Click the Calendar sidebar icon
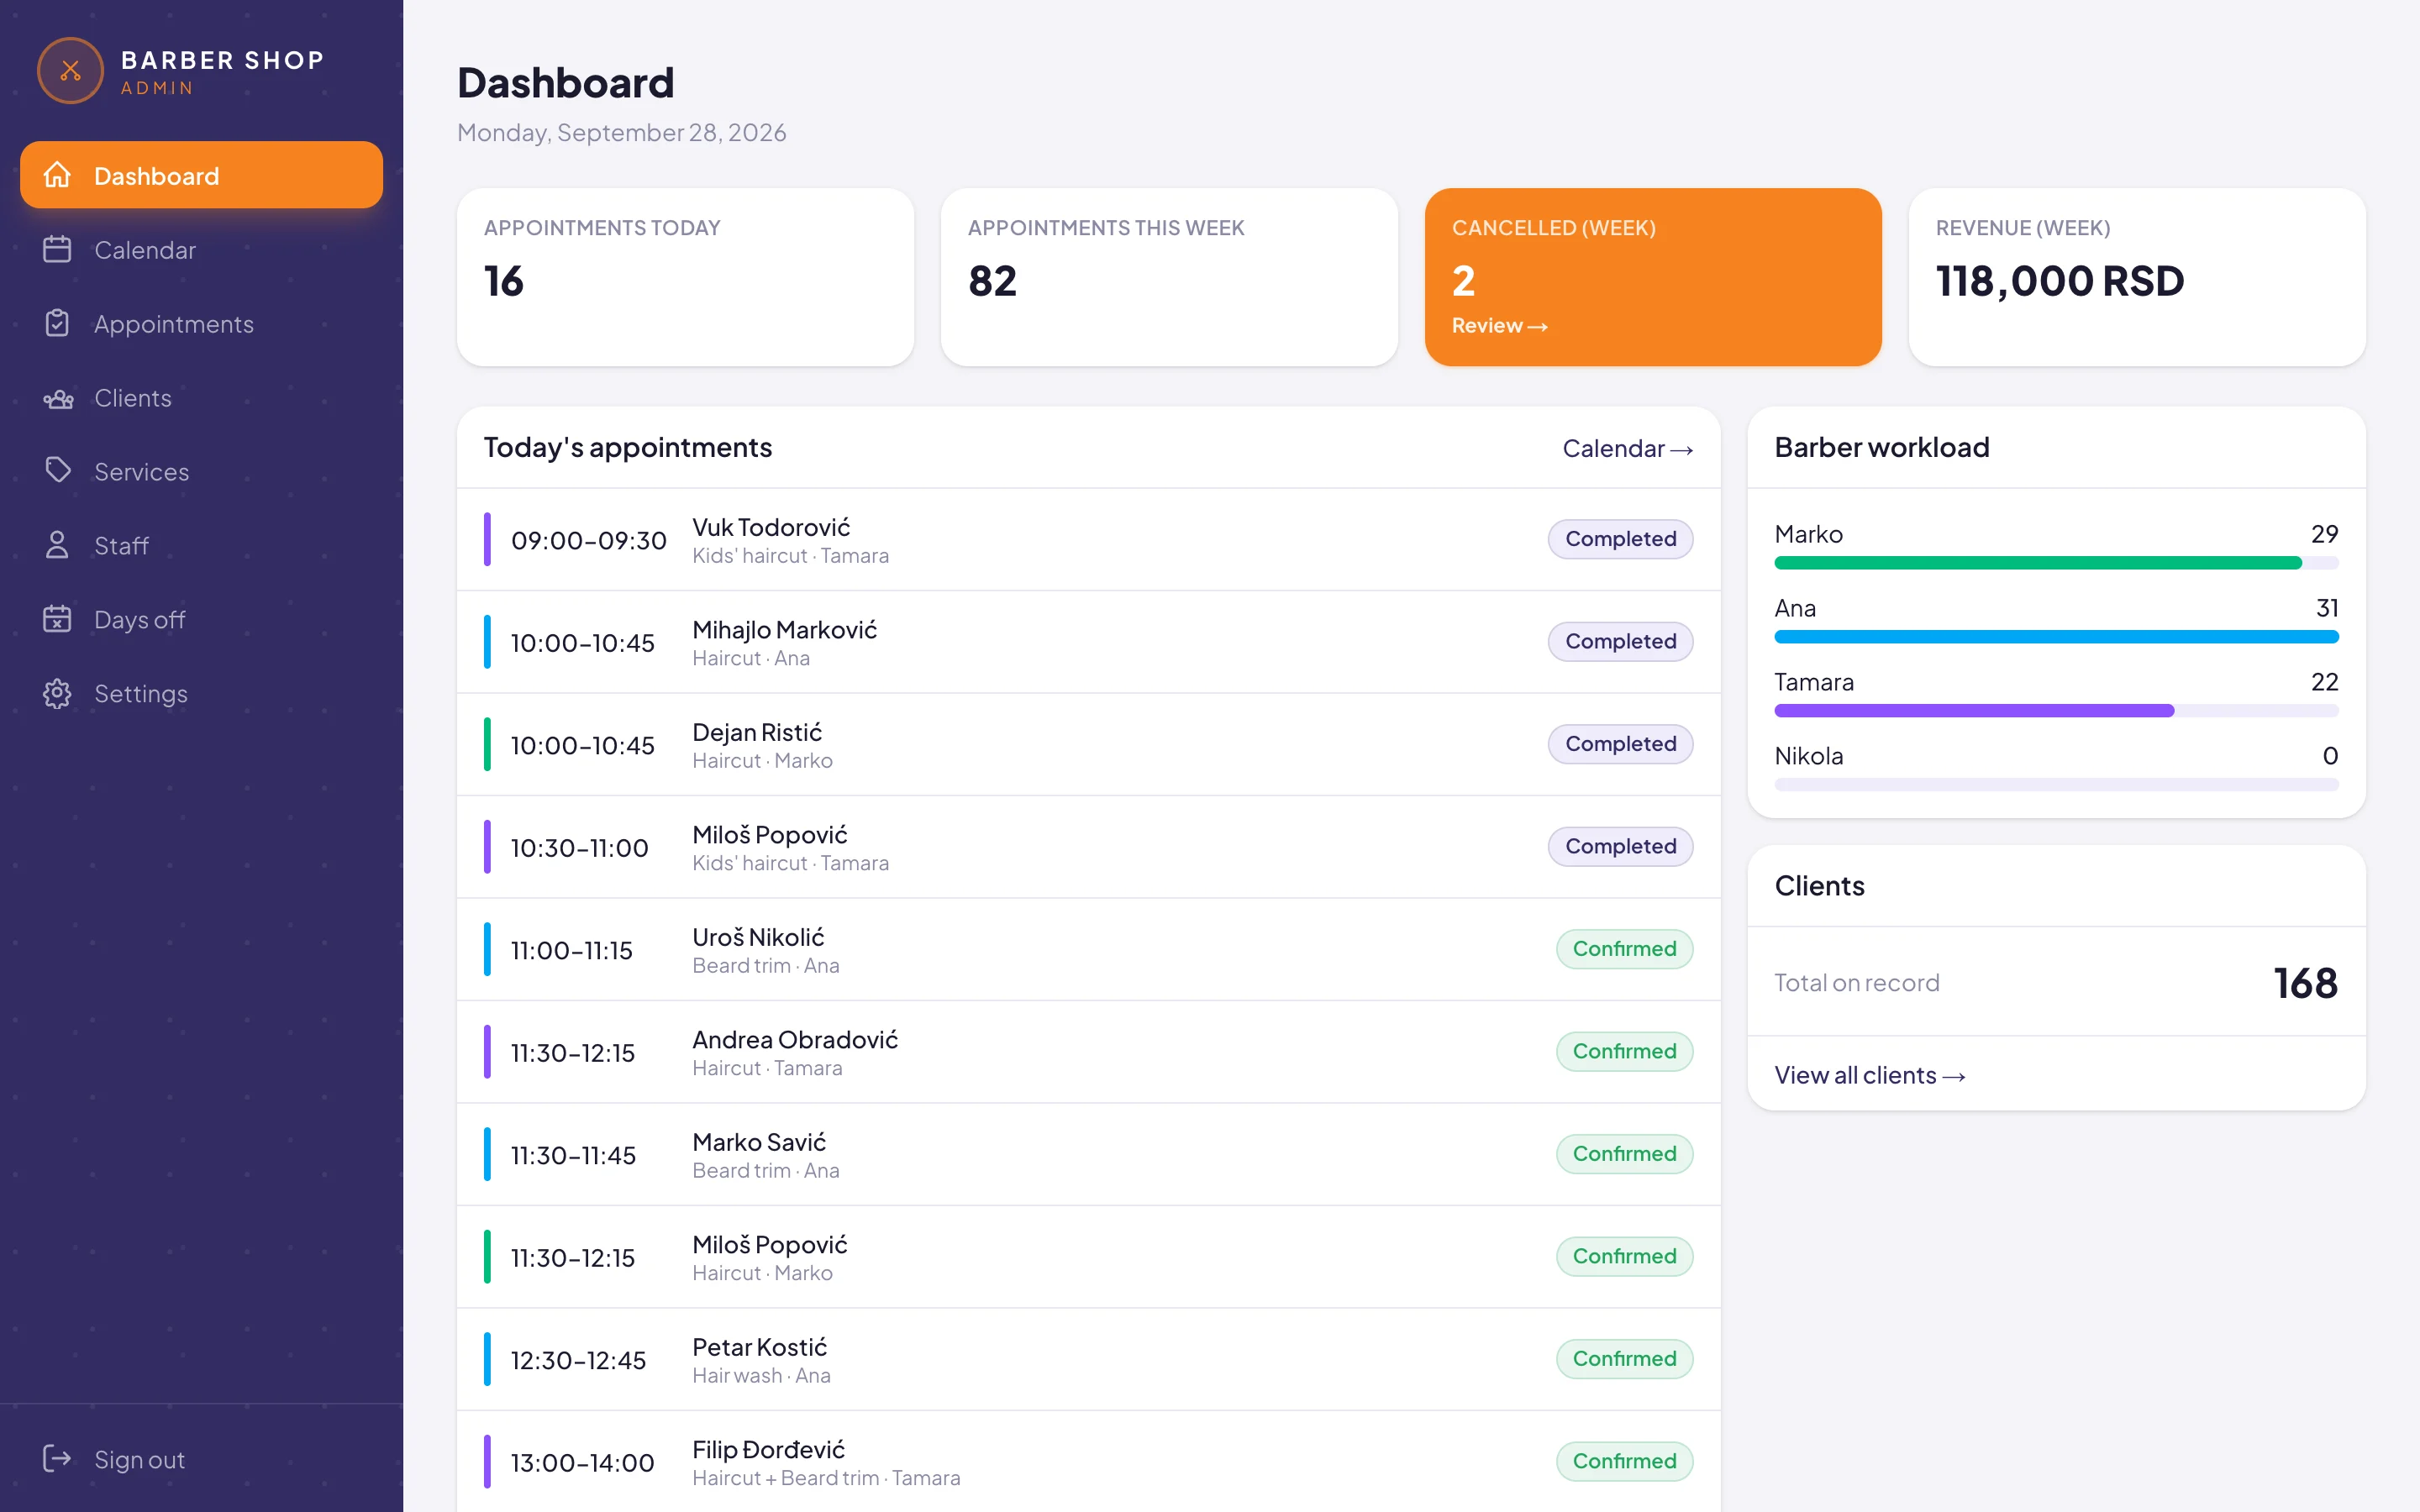The height and width of the screenshot is (1512, 2420). point(57,249)
